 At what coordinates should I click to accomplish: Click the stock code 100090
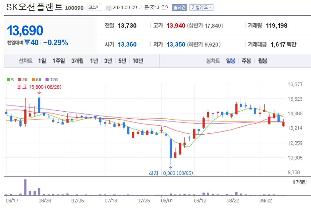point(74,8)
